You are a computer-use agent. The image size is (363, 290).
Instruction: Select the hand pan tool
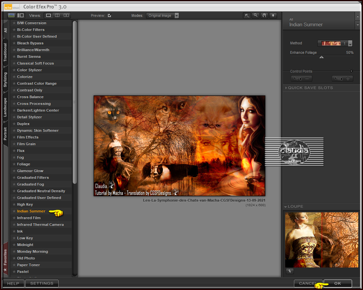point(264,15)
